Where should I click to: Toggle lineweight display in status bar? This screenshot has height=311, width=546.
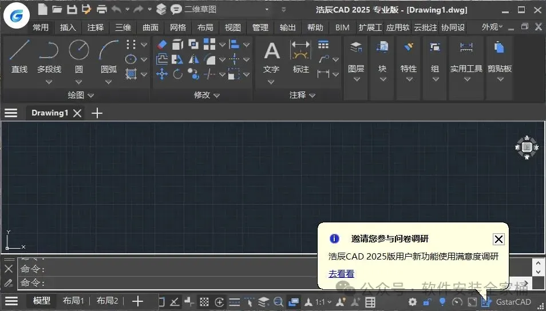pos(234,302)
